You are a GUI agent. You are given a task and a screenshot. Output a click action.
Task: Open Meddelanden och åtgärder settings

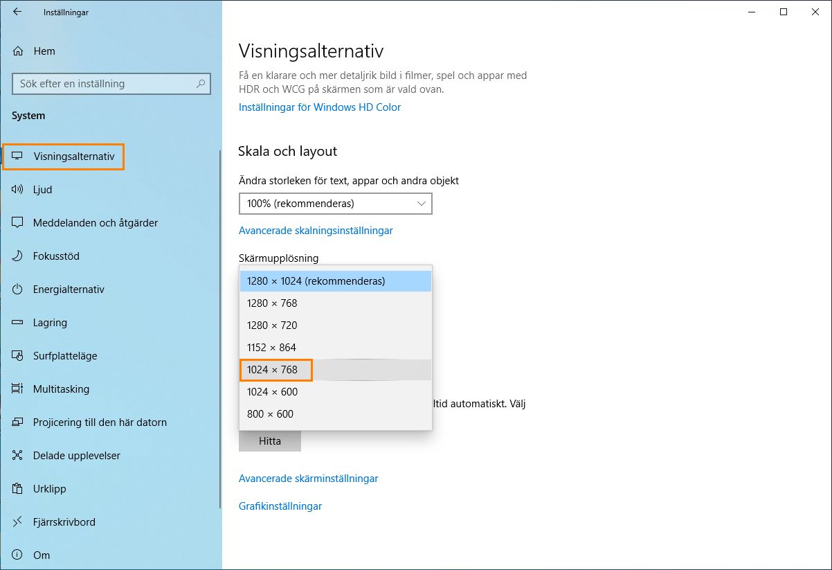click(x=96, y=223)
